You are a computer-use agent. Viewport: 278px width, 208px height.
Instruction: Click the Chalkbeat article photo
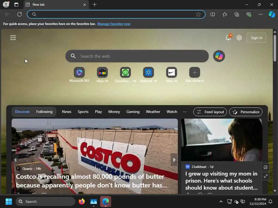tap(222, 140)
